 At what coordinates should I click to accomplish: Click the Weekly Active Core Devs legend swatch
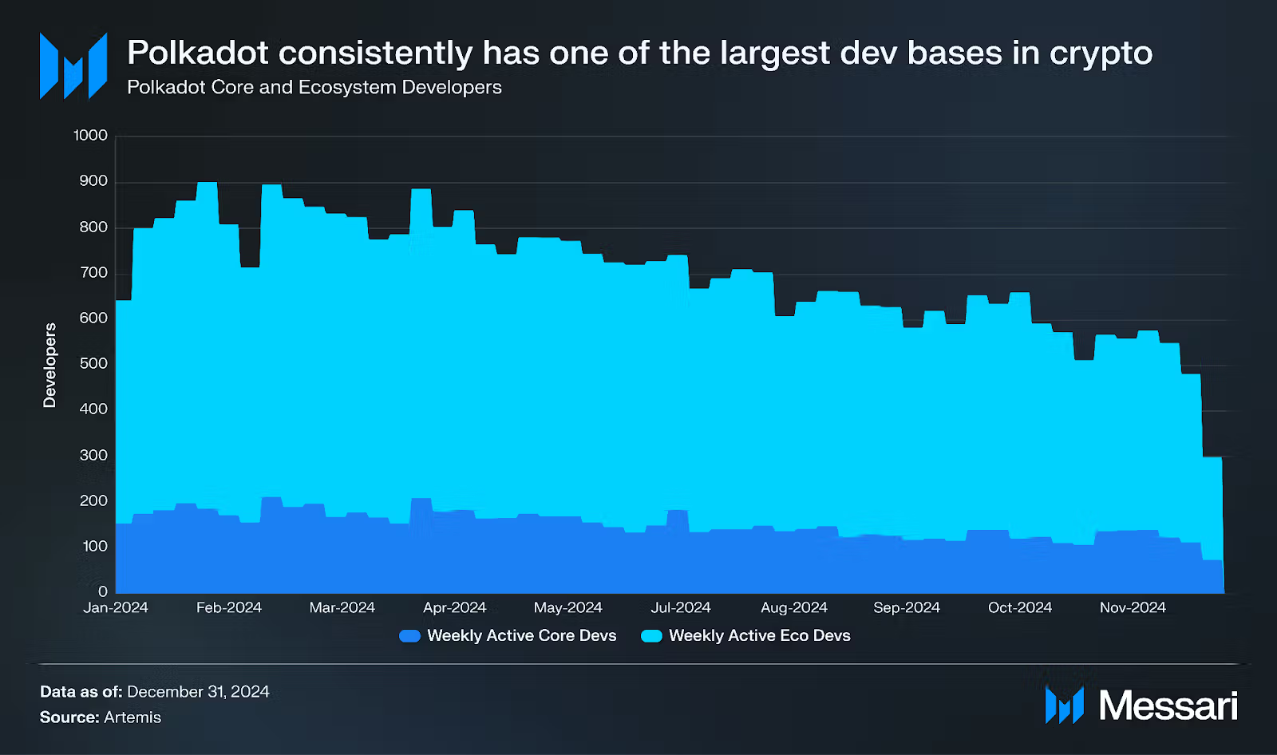[x=409, y=636]
